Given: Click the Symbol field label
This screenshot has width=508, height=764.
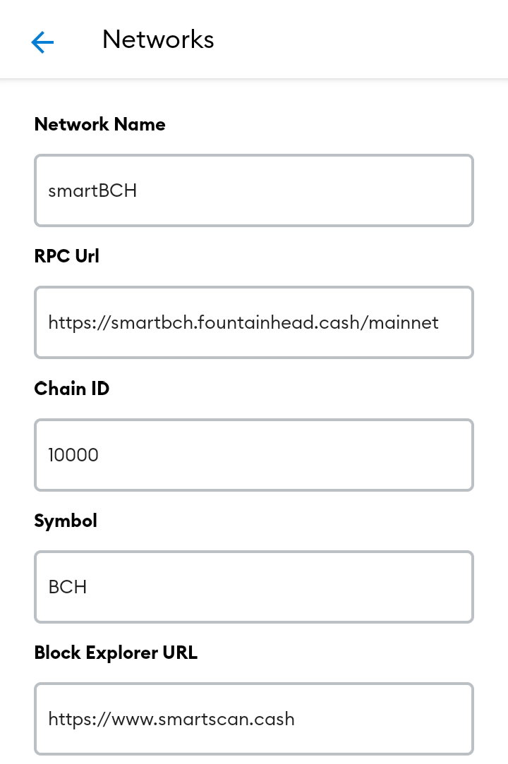Looking at the screenshot, I should click(66, 521).
